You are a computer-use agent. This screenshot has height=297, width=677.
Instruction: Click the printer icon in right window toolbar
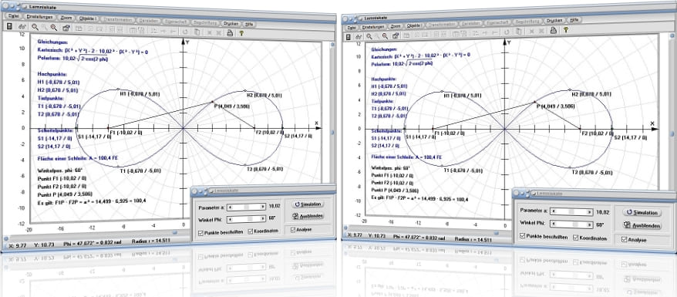(x=553, y=30)
